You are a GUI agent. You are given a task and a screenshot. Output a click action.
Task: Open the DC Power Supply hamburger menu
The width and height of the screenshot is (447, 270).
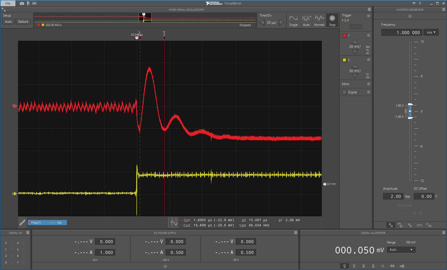(x=296, y=233)
